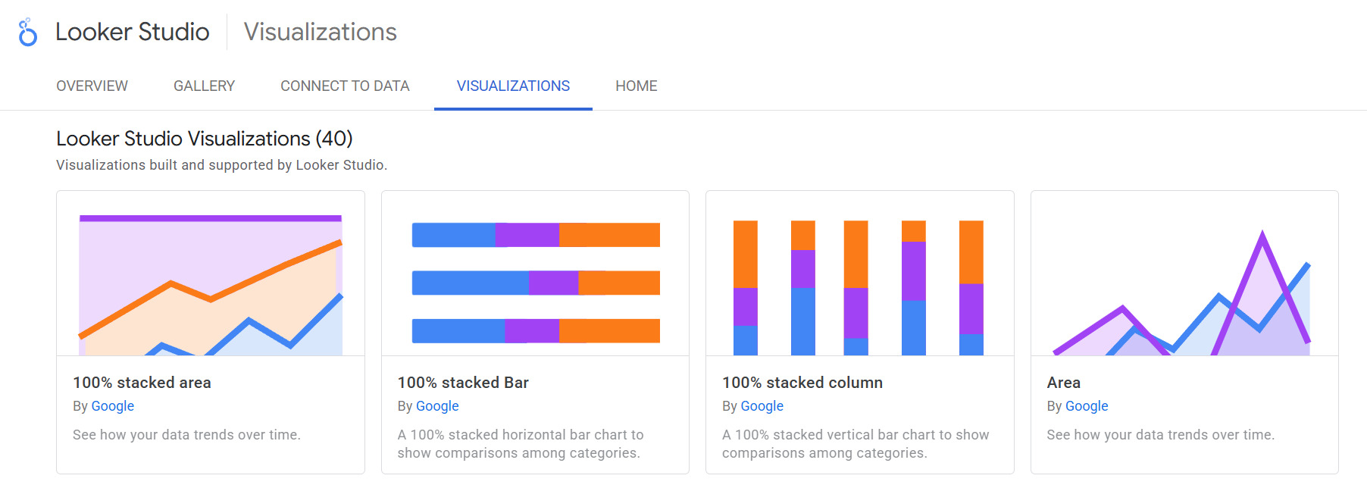Select the CONNECT TO DATA tab

(345, 86)
